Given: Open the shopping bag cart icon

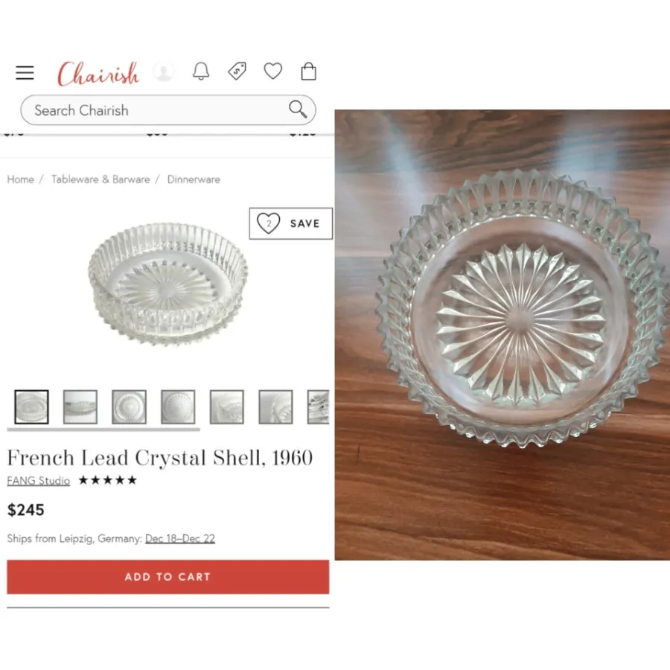Looking at the screenshot, I should pyautogui.click(x=308, y=71).
